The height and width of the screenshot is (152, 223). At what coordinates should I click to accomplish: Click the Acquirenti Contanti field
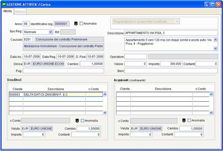click(189, 134)
